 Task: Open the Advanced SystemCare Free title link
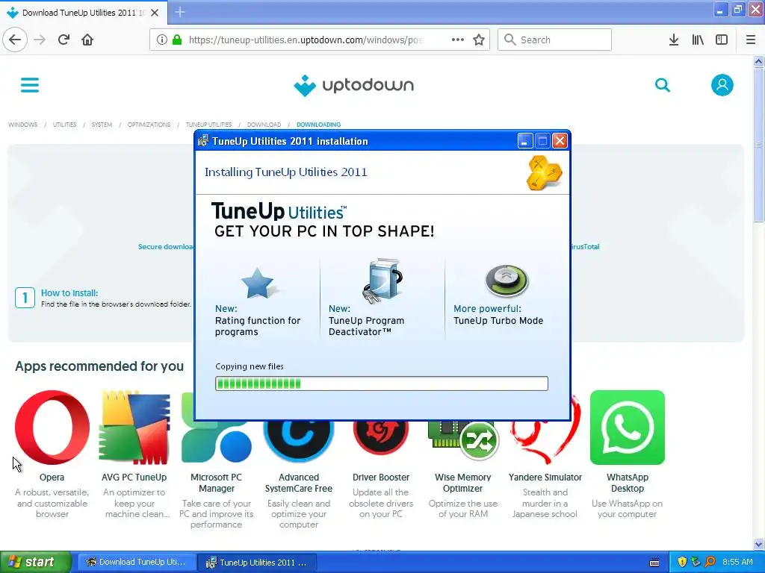(x=299, y=483)
